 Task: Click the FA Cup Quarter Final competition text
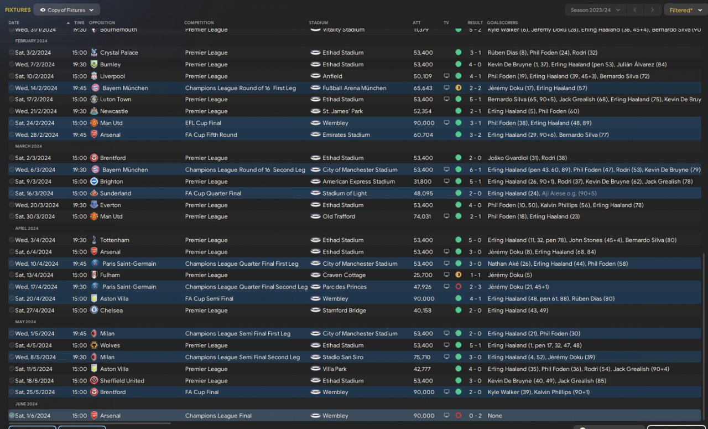click(x=213, y=193)
